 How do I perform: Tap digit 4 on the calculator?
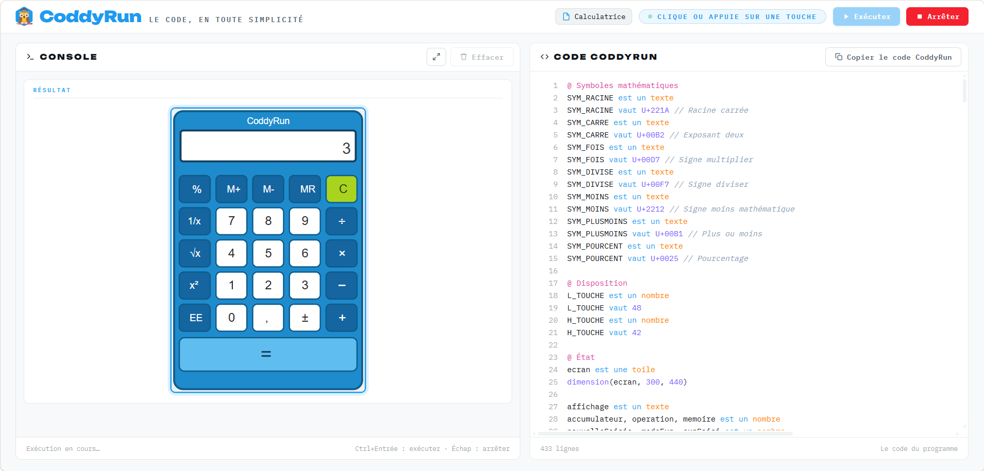coord(232,253)
